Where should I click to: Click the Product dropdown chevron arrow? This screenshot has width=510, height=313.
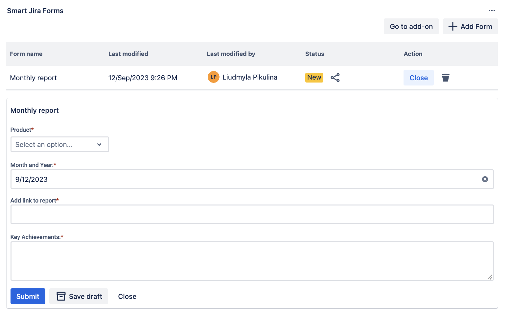click(99, 144)
